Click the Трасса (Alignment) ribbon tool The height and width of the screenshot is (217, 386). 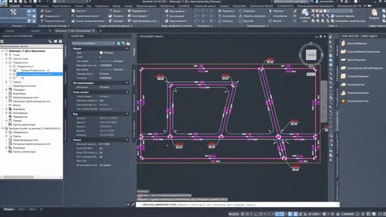tap(116, 11)
